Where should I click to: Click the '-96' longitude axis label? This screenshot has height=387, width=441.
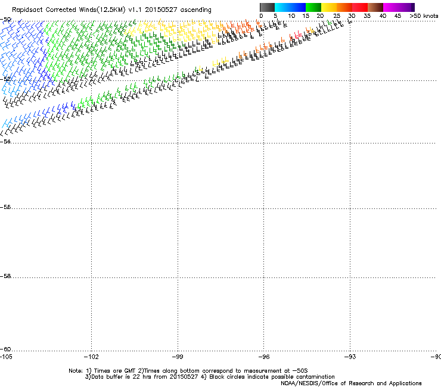263,357
